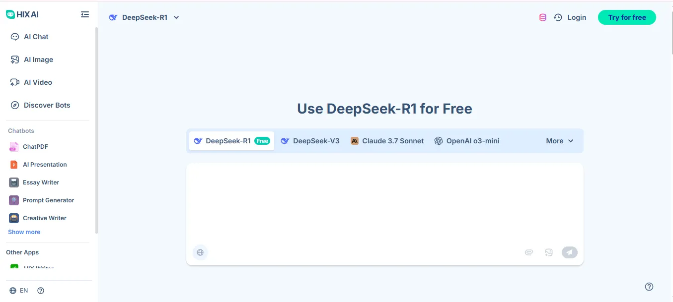Attach a file with the paperclip icon

tap(529, 252)
